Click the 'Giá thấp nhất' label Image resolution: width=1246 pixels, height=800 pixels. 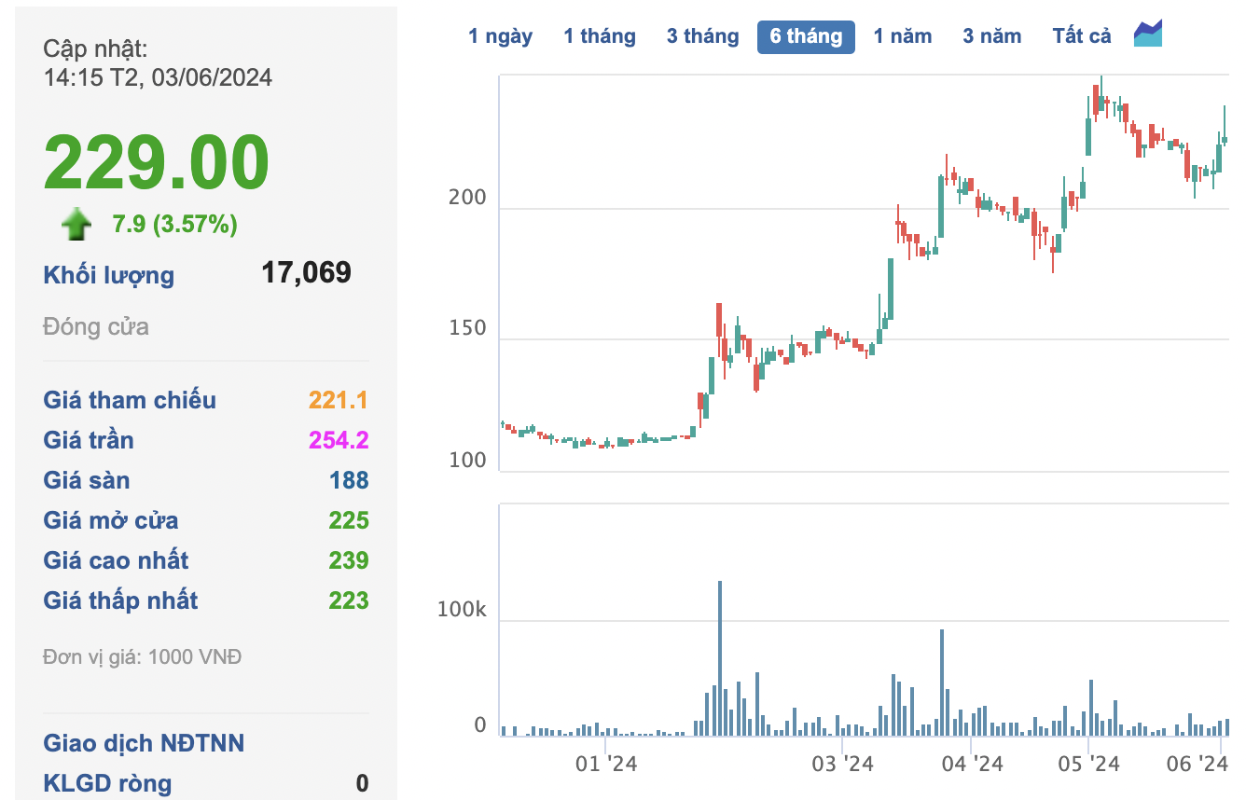pos(120,600)
